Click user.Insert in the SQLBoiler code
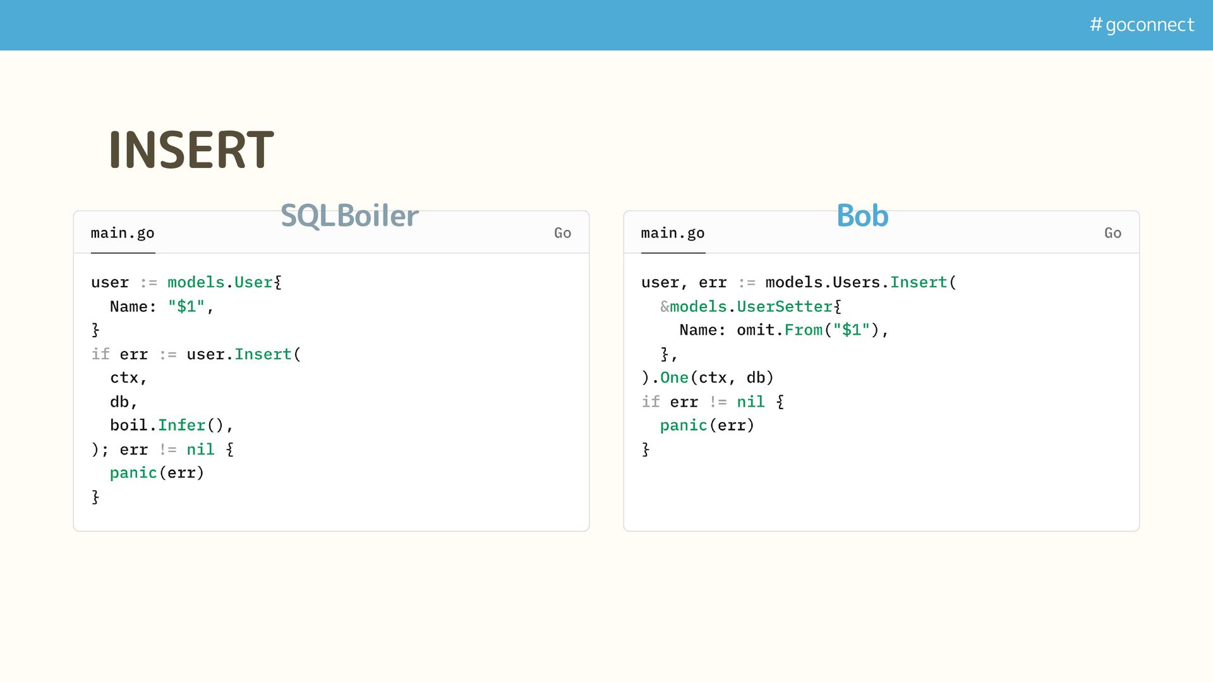1213x682 pixels. point(239,354)
